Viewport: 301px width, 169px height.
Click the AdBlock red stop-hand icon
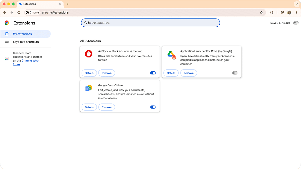88,54
